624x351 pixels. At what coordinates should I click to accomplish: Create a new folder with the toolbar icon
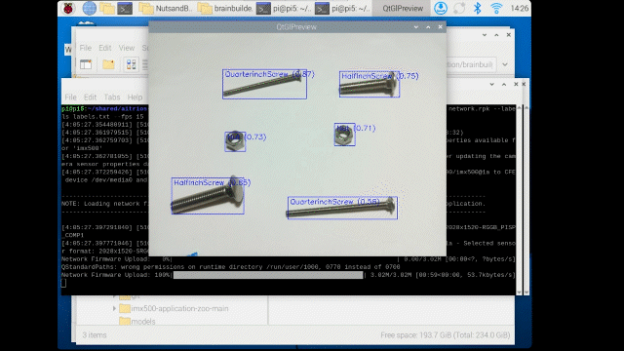coord(108,64)
